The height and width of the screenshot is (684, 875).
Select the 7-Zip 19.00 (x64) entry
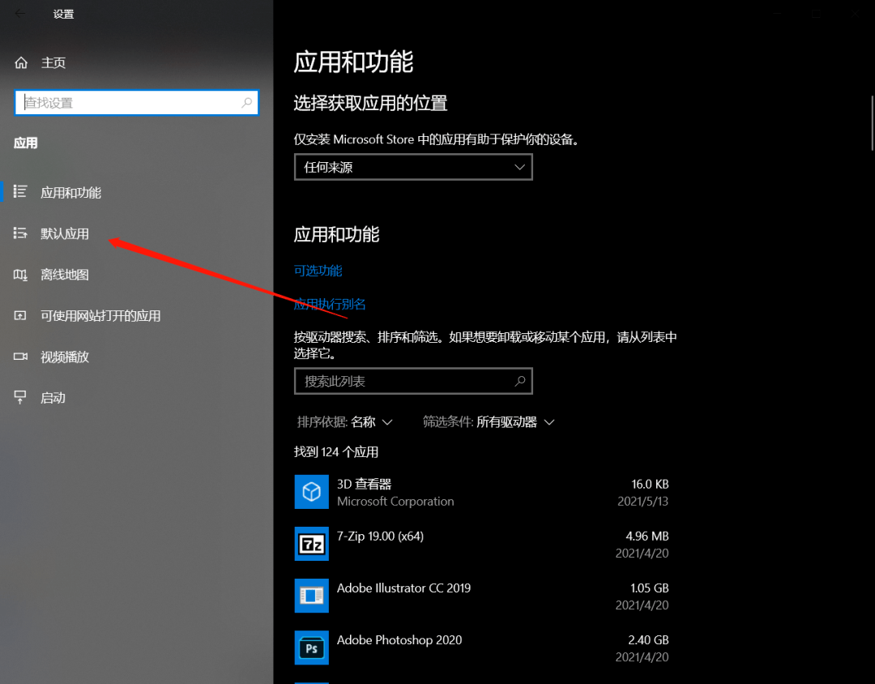click(380, 536)
